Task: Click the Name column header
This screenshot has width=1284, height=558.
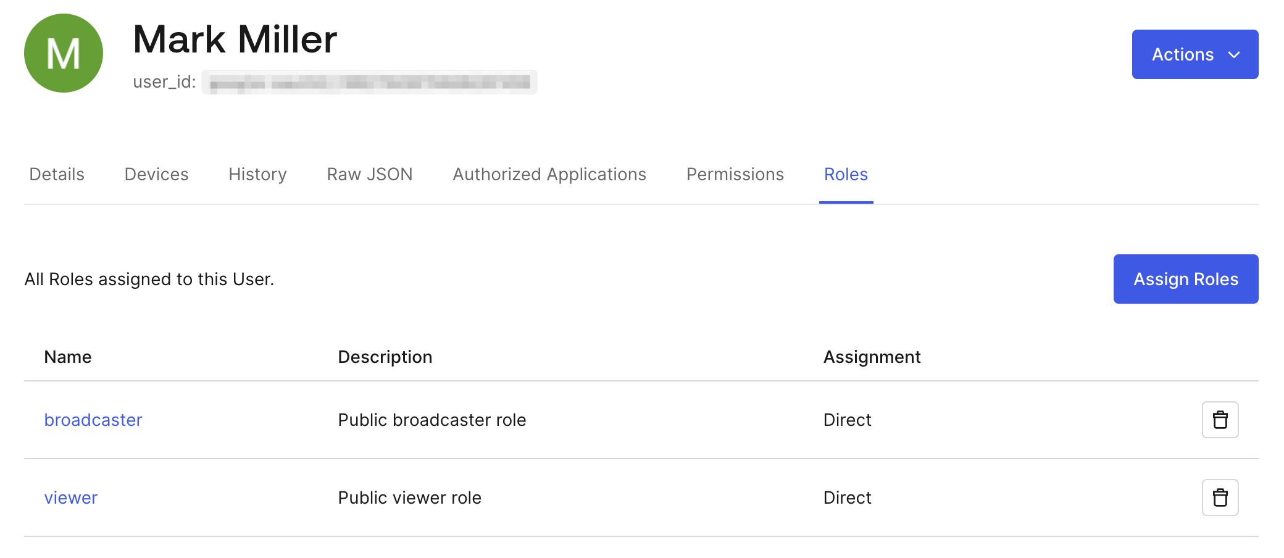Action: pyautogui.click(x=68, y=357)
